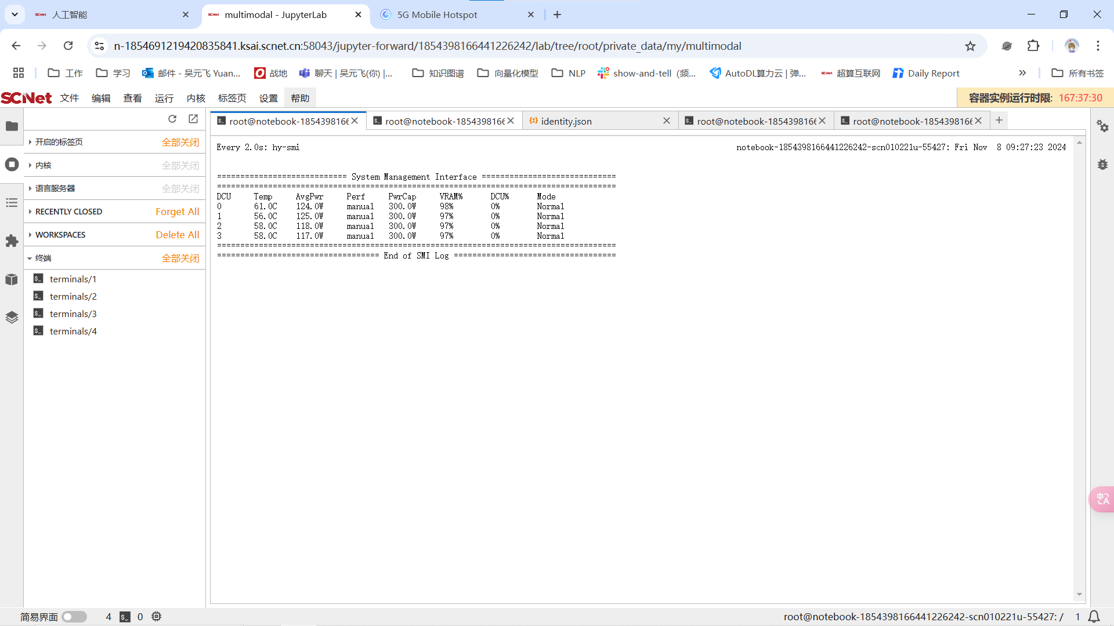Open the 帮助 menu

click(300, 98)
